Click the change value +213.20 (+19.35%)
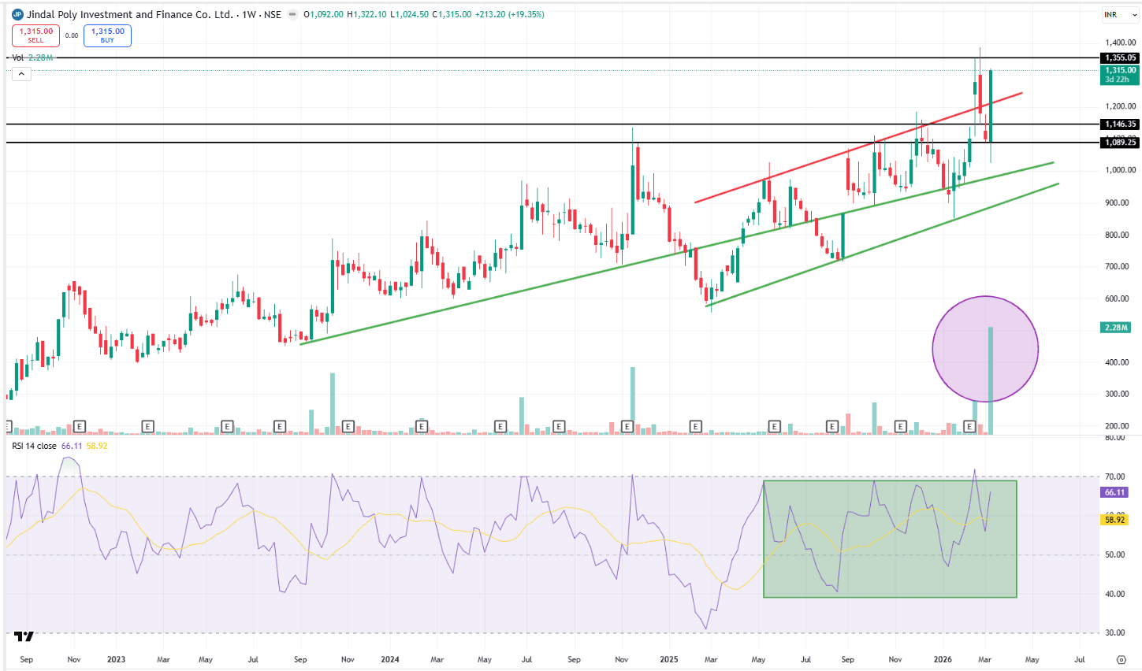 [x=510, y=14]
